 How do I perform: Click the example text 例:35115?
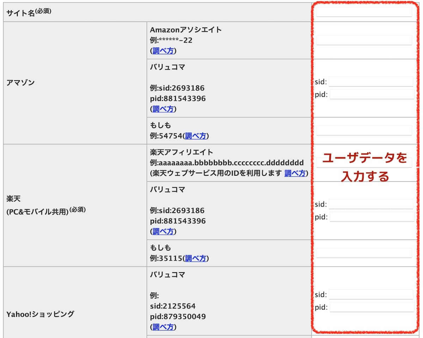click(x=166, y=258)
